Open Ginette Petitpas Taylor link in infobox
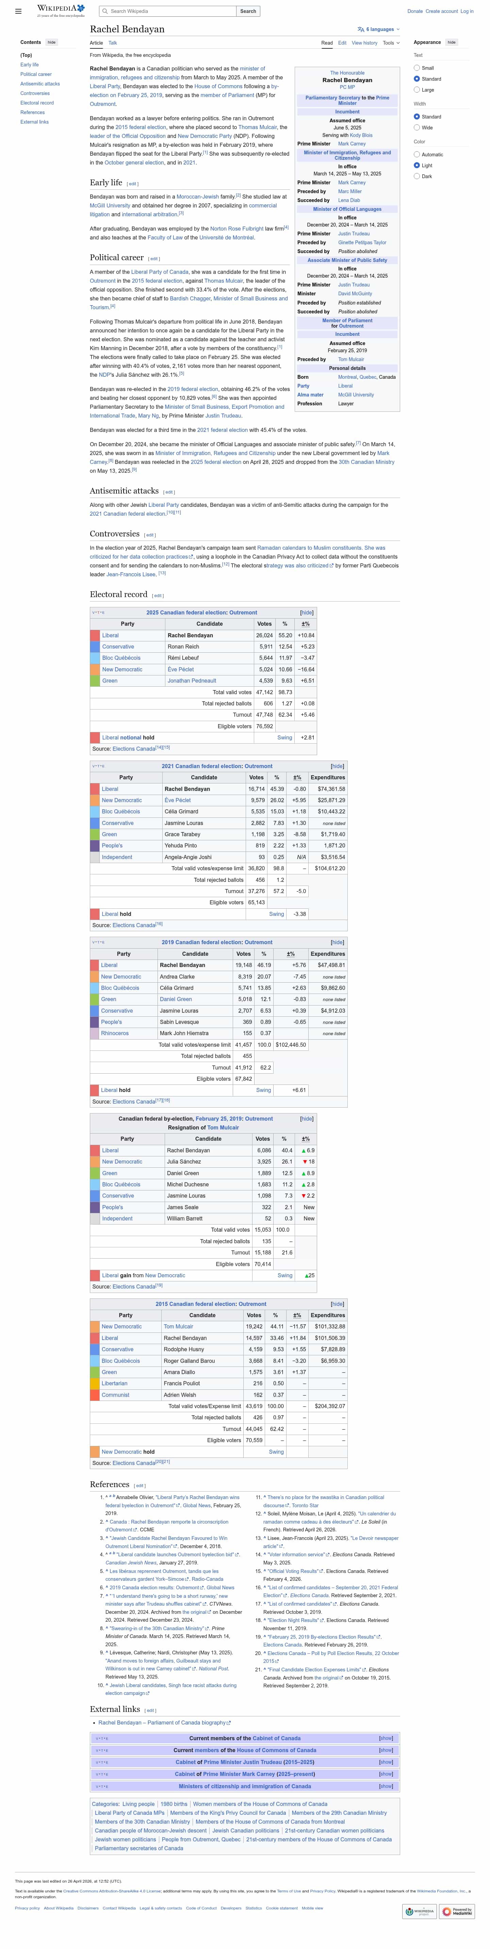This screenshot has width=490, height=1949. (x=362, y=243)
